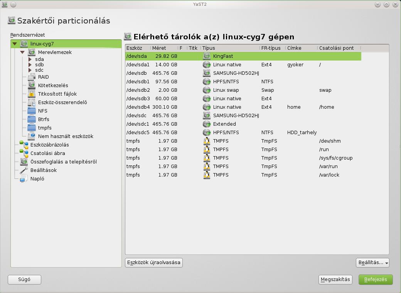Click the Kötetkezelés volume management icon
Image resolution: width=401 pixels, height=293 pixels.
32,86
